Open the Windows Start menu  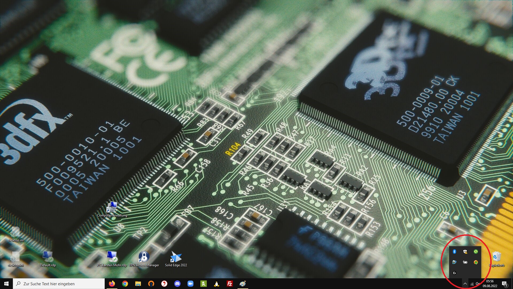coord(6,284)
